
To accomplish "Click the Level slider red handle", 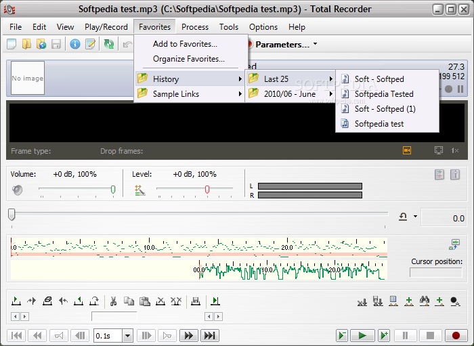I will coord(207,190).
